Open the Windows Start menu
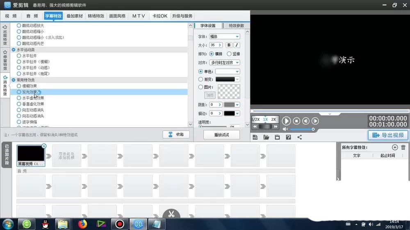 [7, 224]
